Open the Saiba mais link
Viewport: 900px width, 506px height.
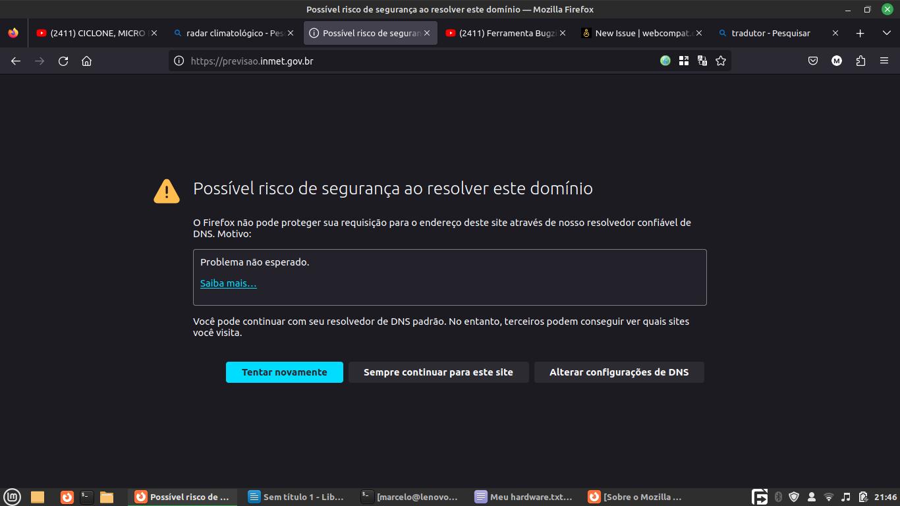click(227, 283)
